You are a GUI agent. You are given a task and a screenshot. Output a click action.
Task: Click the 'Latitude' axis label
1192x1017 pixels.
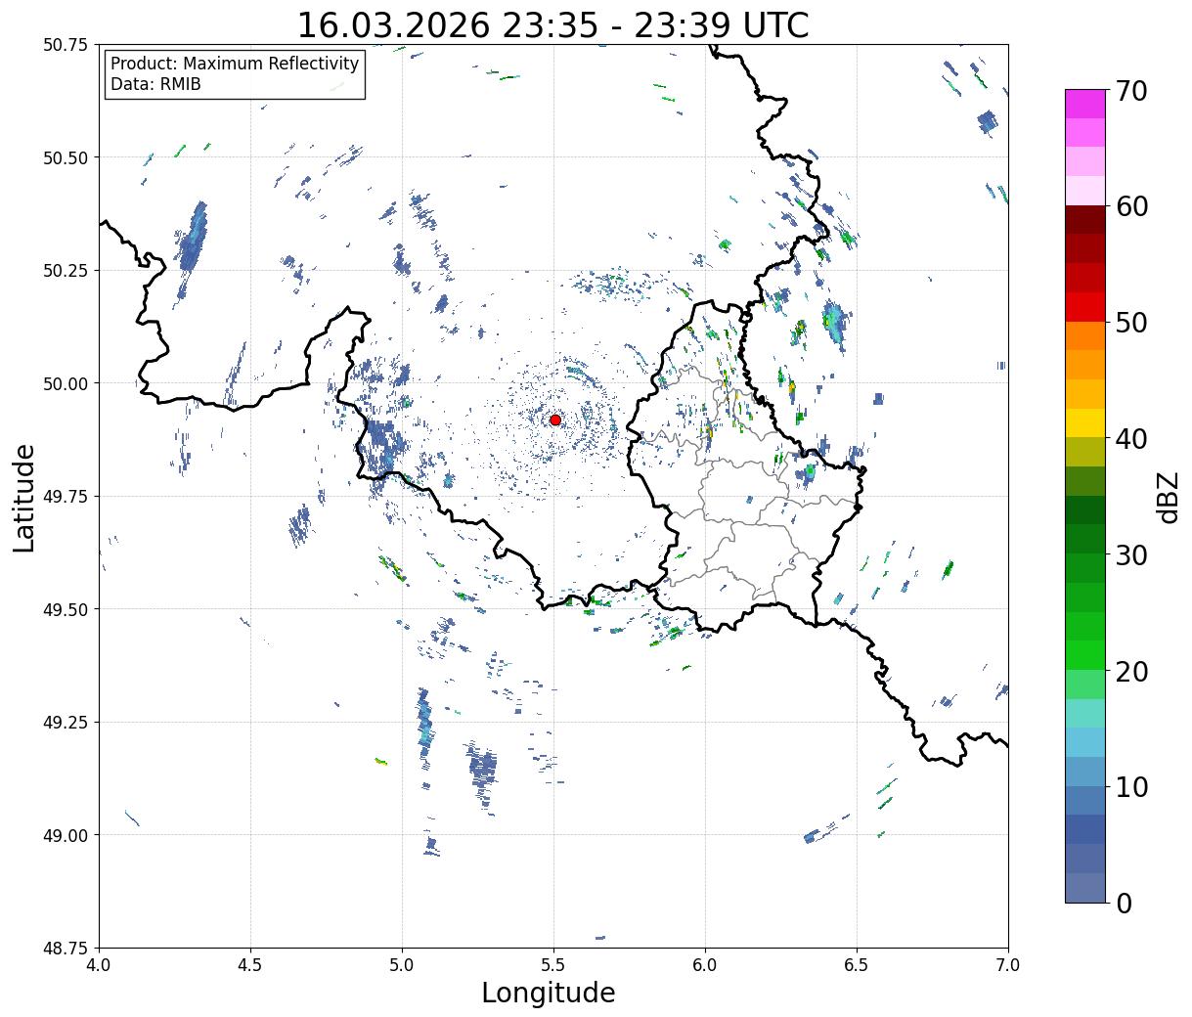24,498
